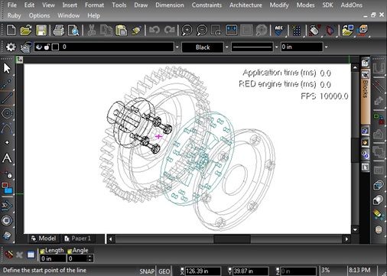Select the arrow Select tool
This screenshot has height=276, width=387.
pos(7,68)
